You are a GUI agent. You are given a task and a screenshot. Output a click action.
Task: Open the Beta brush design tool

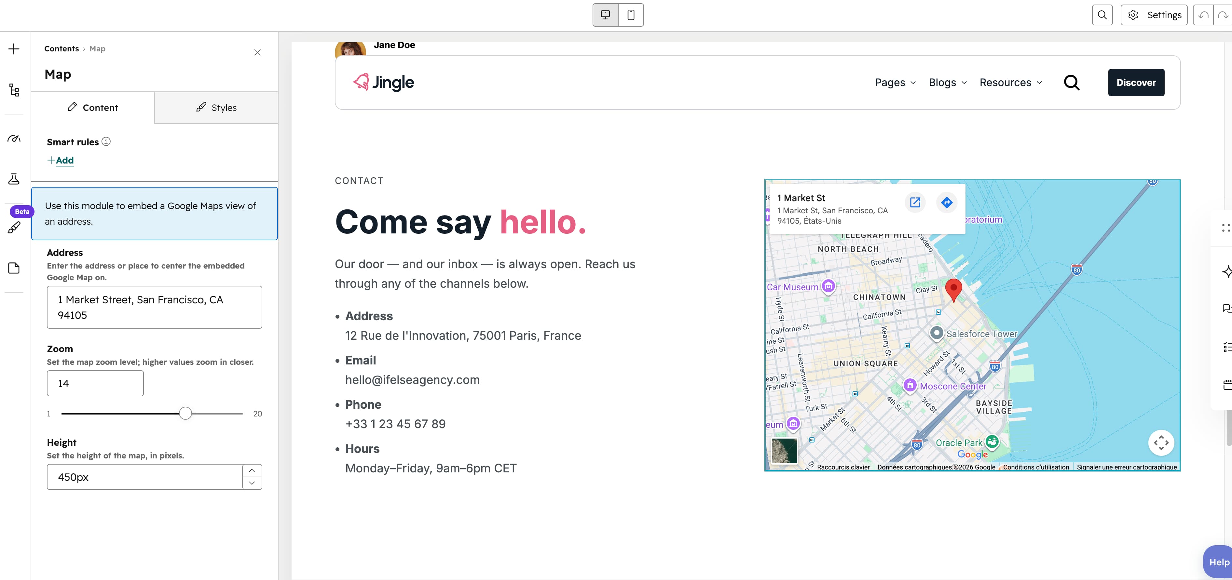click(x=14, y=227)
